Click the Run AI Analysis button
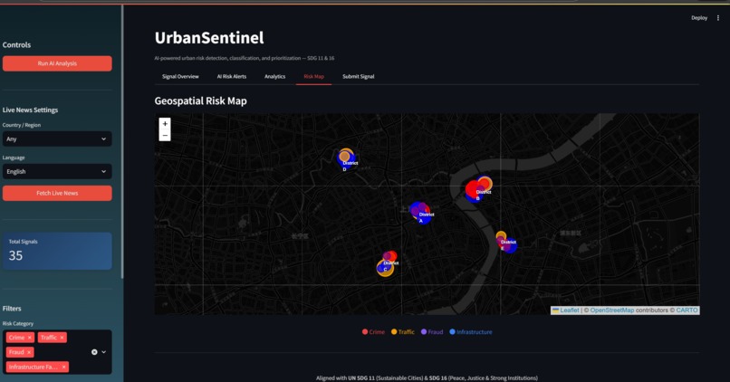 click(x=57, y=63)
